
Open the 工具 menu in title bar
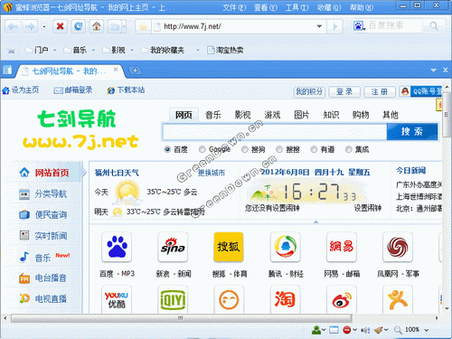tap(297, 7)
